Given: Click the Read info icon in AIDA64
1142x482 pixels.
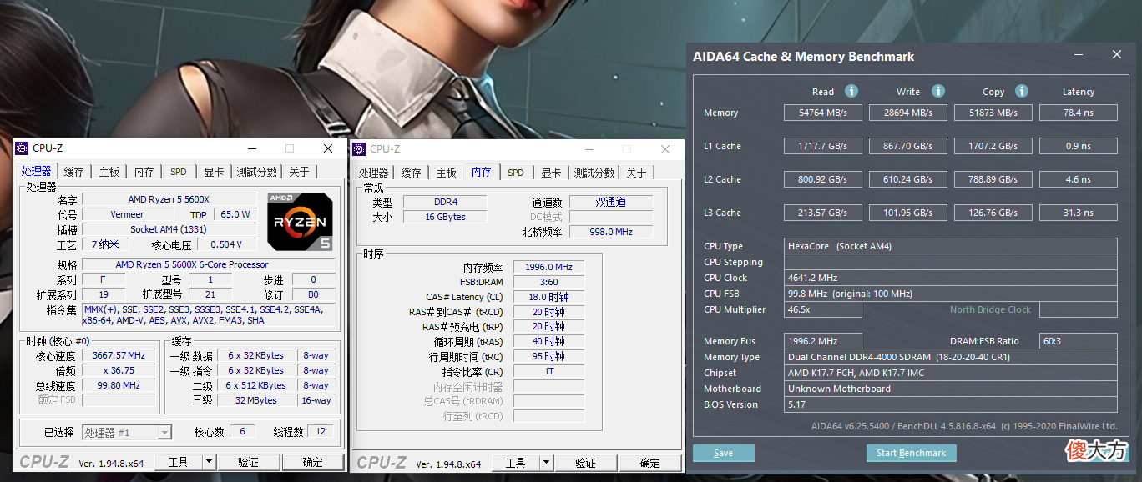Looking at the screenshot, I should pos(851,91).
